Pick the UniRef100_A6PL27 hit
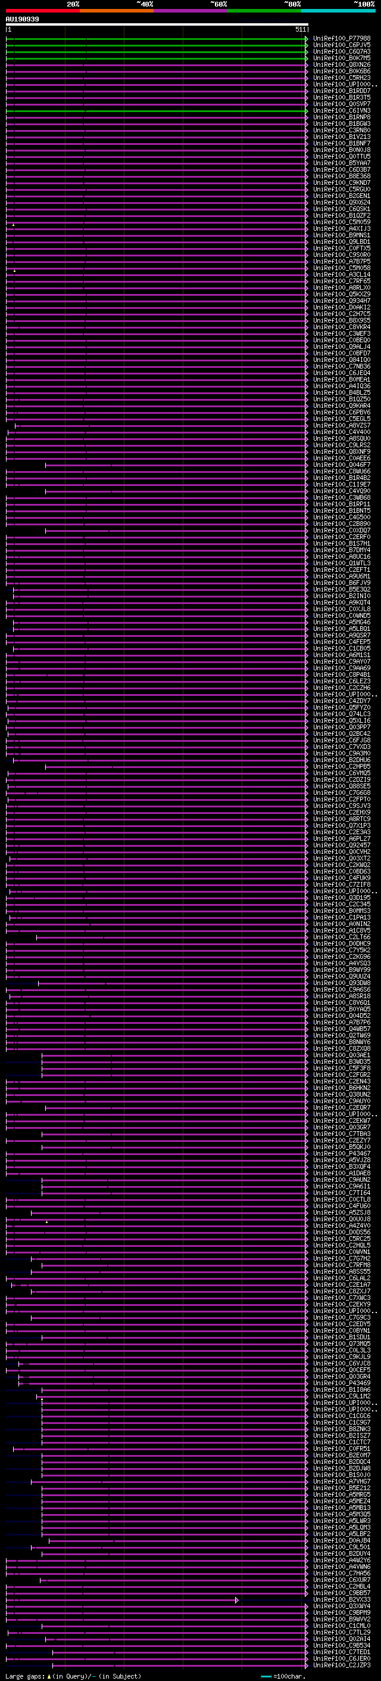381x1681 pixels. coord(341,838)
